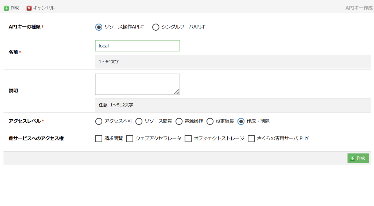Choose リソース閲覧 access level

(139, 121)
